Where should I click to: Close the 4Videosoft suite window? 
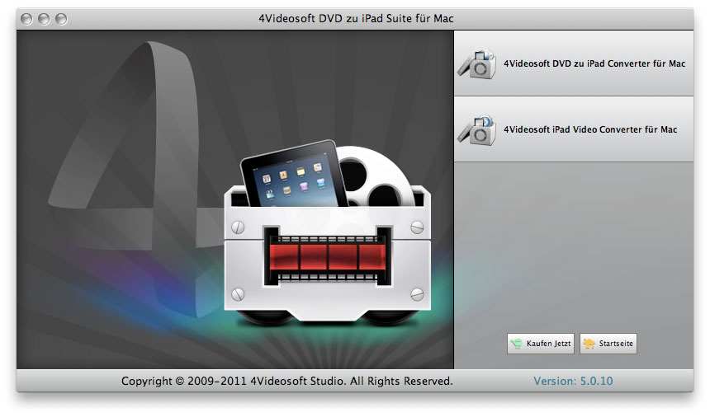[28, 18]
